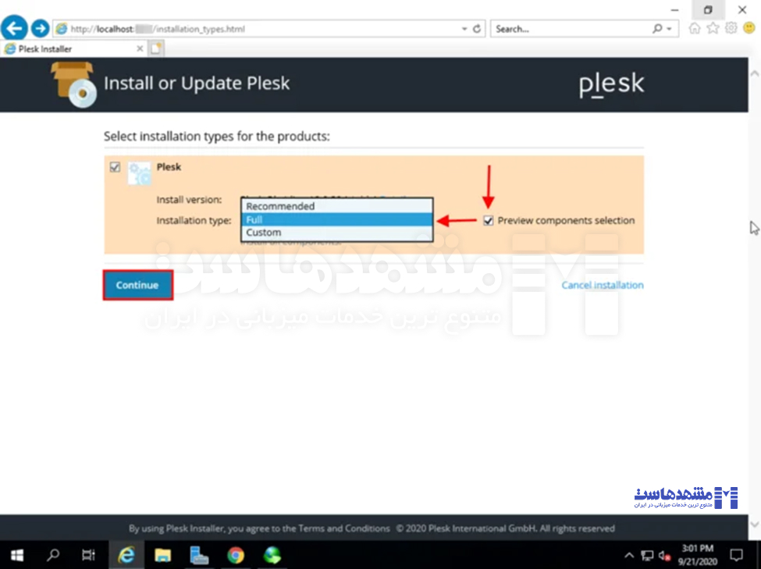The image size is (761, 569).
Task: Click the globe application taskbar icon
Action: [x=272, y=555]
